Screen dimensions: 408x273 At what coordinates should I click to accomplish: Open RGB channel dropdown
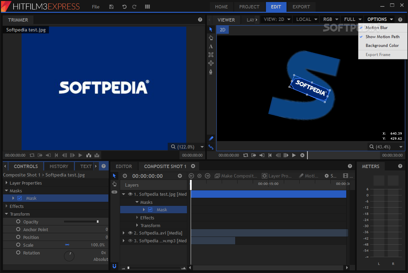[330, 19]
